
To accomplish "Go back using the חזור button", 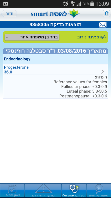I will click(9, 14).
